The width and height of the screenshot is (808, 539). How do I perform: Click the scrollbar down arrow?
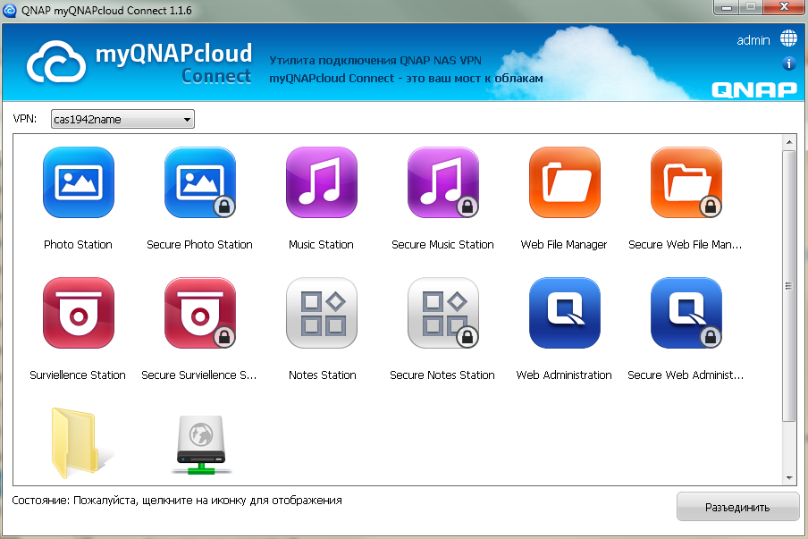[788, 478]
